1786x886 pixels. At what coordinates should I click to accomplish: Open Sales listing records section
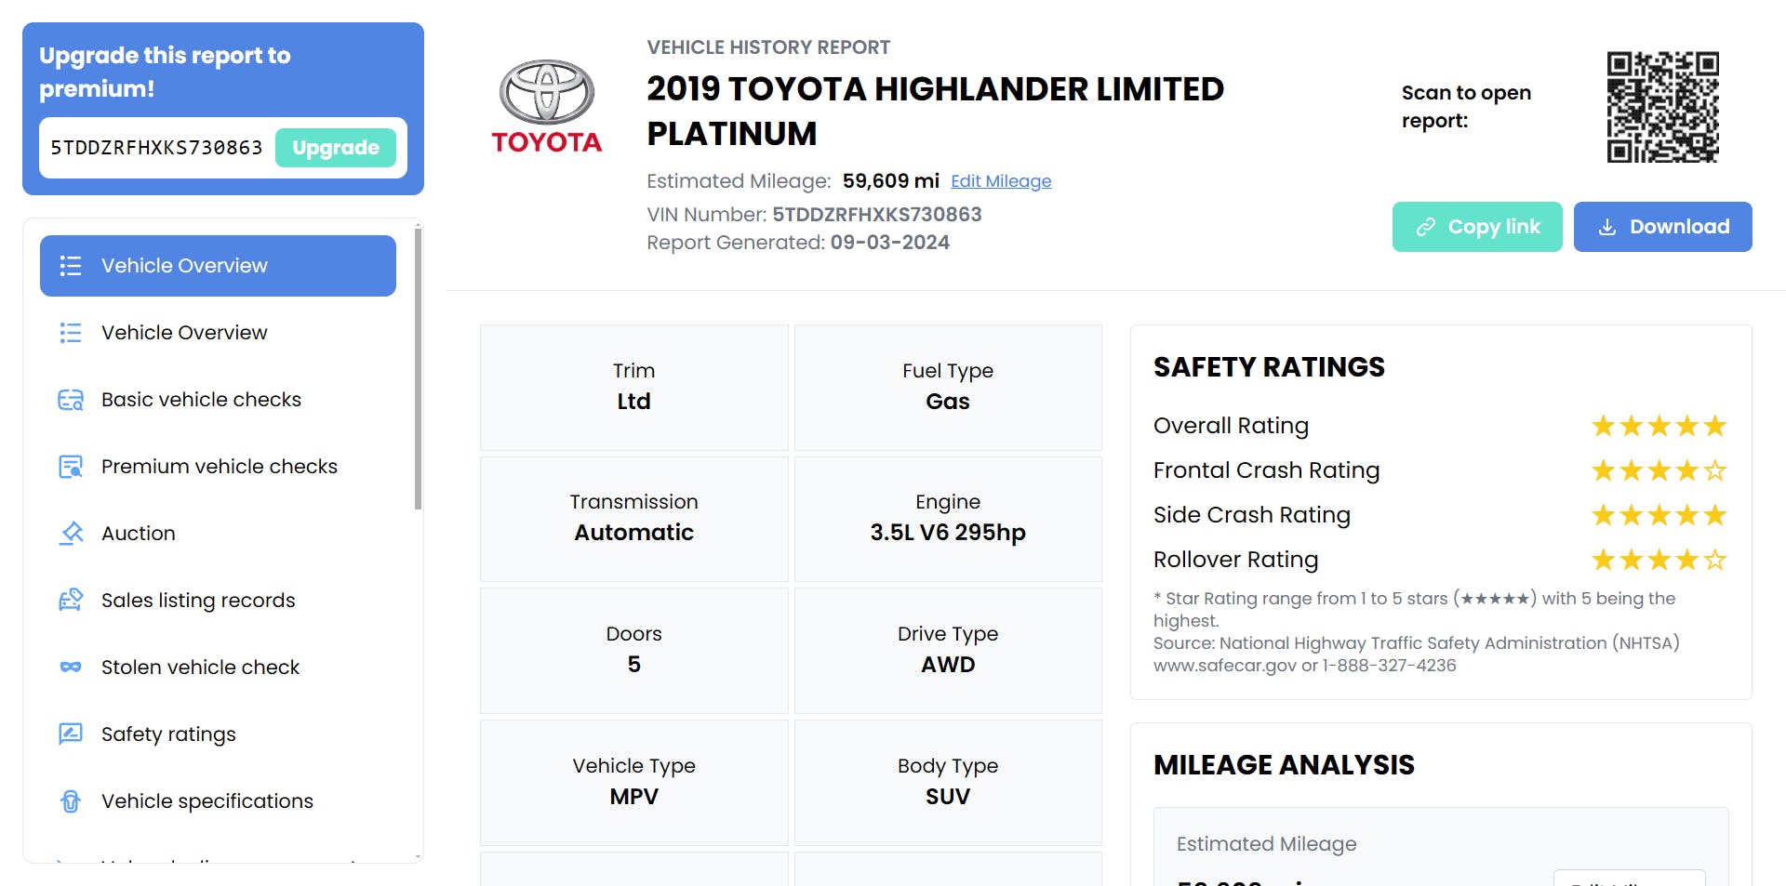tap(197, 601)
